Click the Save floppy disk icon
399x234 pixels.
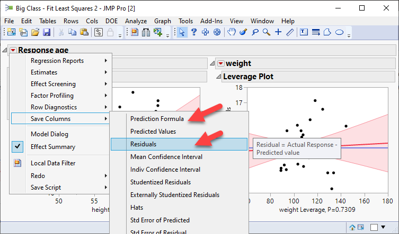coord(47,32)
